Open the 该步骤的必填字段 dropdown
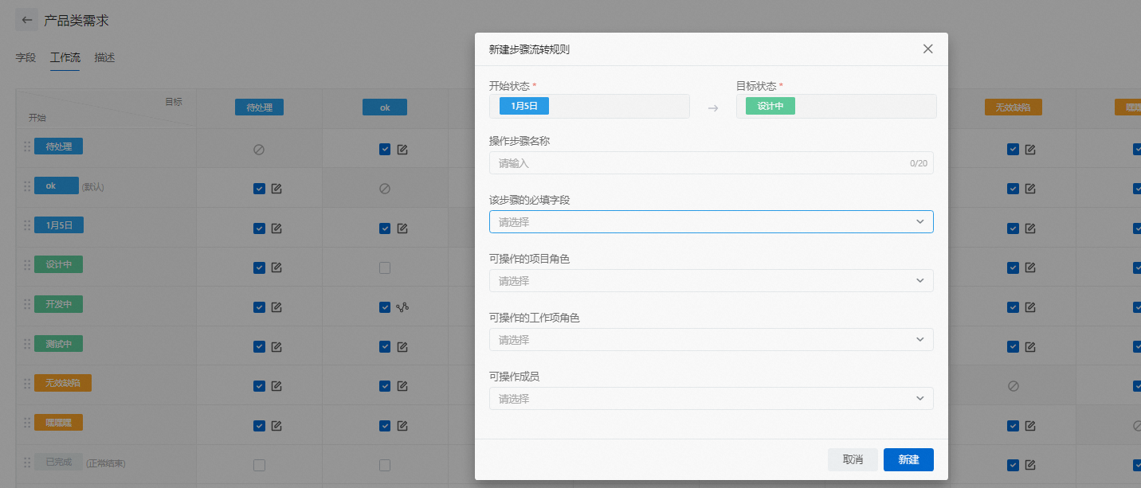This screenshot has width=1141, height=488. click(711, 222)
